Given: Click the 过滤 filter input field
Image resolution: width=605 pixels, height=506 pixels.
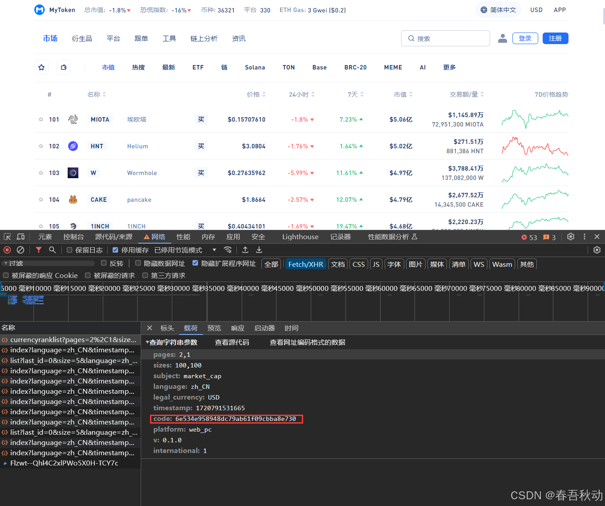Looking at the screenshot, I should click(x=49, y=263).
